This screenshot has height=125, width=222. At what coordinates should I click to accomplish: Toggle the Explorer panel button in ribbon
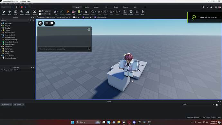[x=125, y=13]
